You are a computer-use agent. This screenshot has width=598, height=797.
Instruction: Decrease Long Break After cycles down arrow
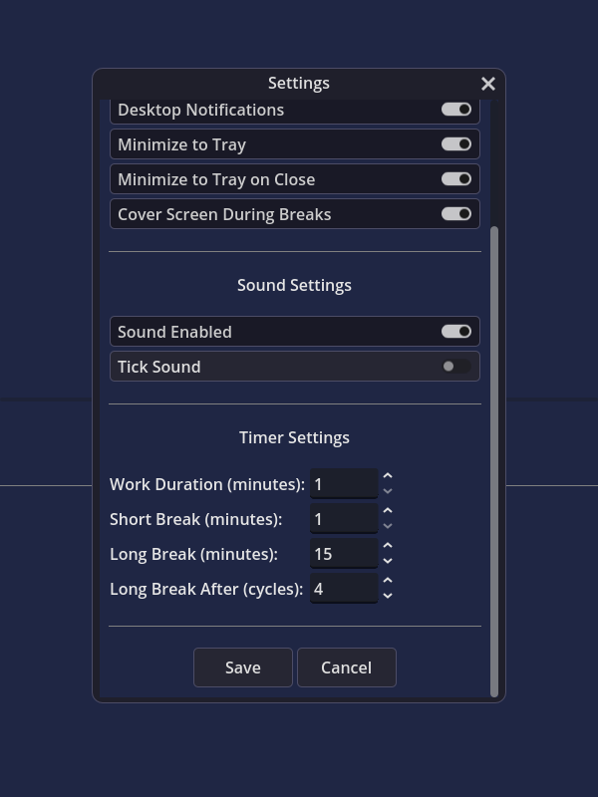coord(388,596)
